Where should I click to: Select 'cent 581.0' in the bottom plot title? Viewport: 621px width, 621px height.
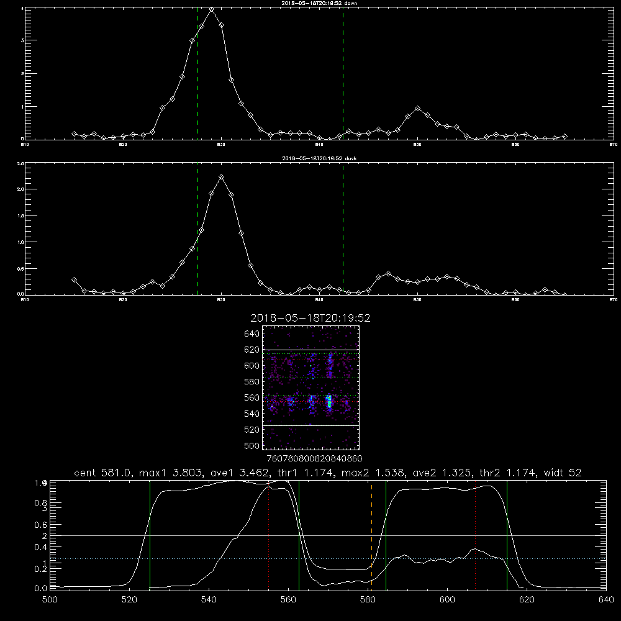[103, 473]
